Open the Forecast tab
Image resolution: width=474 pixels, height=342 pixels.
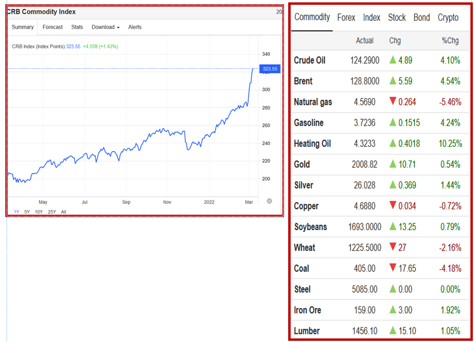[52, 27]
